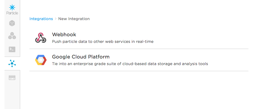Click the 'Push particle data' Webhook description
The height and width of the screenshot is (109, 272).
tap(103, 42)
